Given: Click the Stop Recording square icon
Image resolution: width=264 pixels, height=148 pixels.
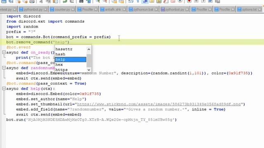Looking at the screenshot, I should pos(196,1).
